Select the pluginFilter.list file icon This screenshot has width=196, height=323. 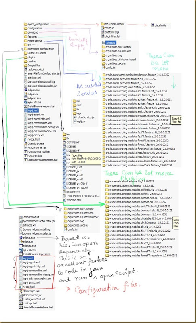tap(103, 36)
